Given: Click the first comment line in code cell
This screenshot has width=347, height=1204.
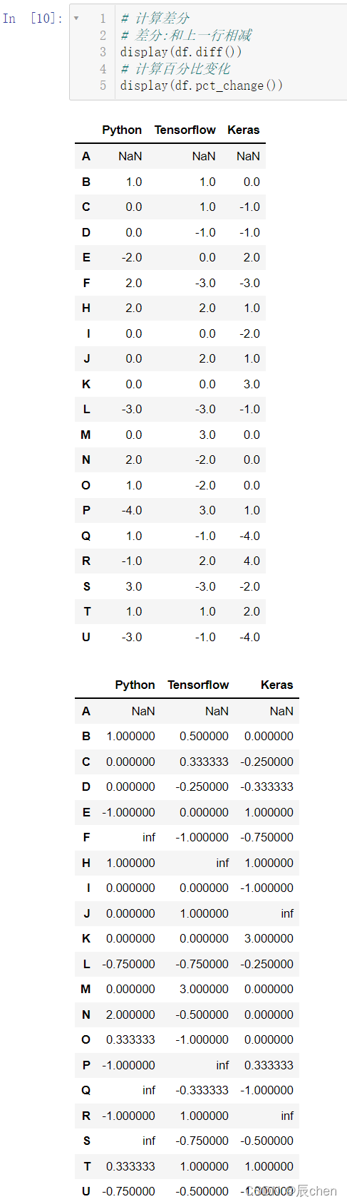Looking at the screenshot, I should [x=155, y=18].
